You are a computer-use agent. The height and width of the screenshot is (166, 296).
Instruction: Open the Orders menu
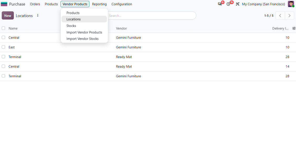point(35,4)
